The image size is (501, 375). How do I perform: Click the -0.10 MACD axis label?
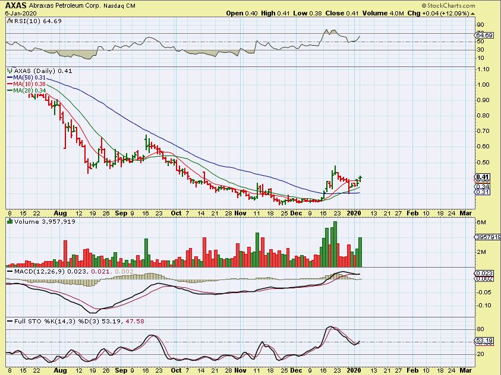click(x=484, y=306)
